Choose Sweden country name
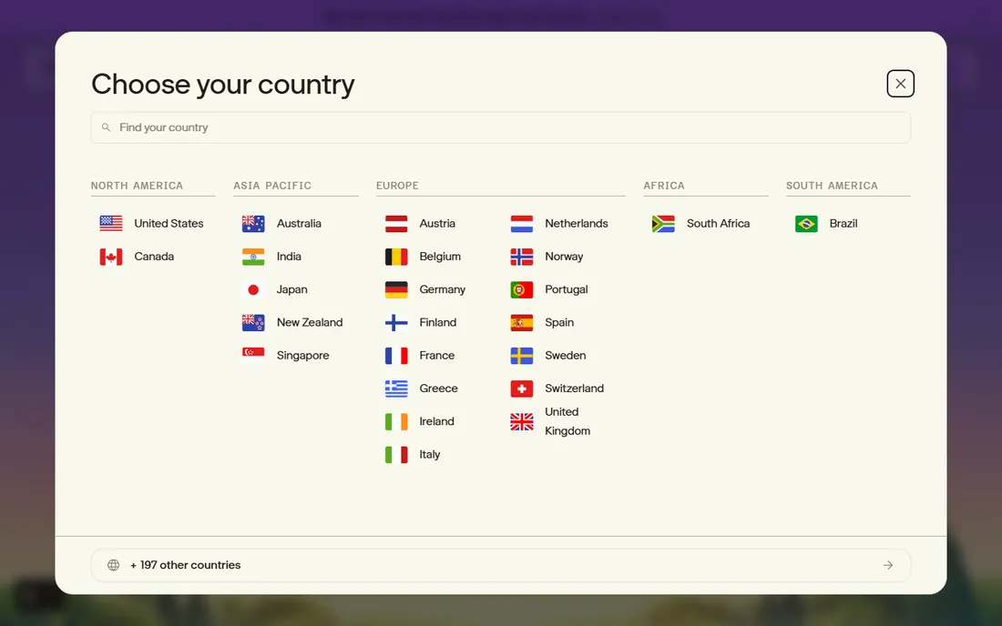Screen dimensions: 1002x626 click(565, 356)
